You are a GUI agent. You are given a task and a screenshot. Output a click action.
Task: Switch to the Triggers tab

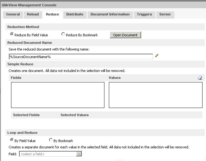point(144,15)
